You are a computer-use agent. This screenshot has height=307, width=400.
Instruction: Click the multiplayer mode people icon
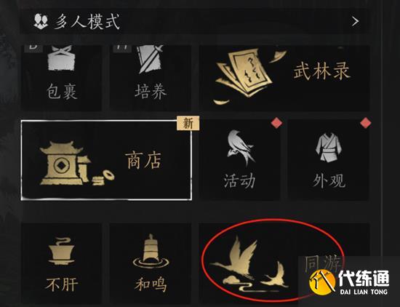point(41,21)
